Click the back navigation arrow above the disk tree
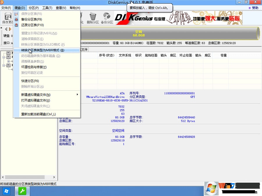262x196 pixels. [6, 29]
